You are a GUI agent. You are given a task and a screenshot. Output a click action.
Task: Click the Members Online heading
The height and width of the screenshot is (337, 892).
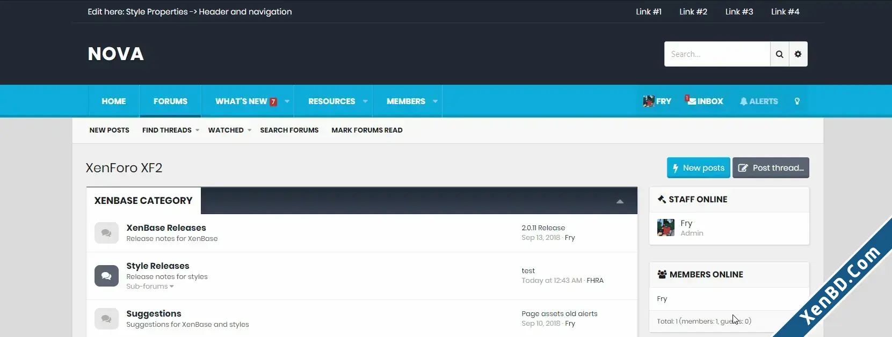tap(706, 275)
